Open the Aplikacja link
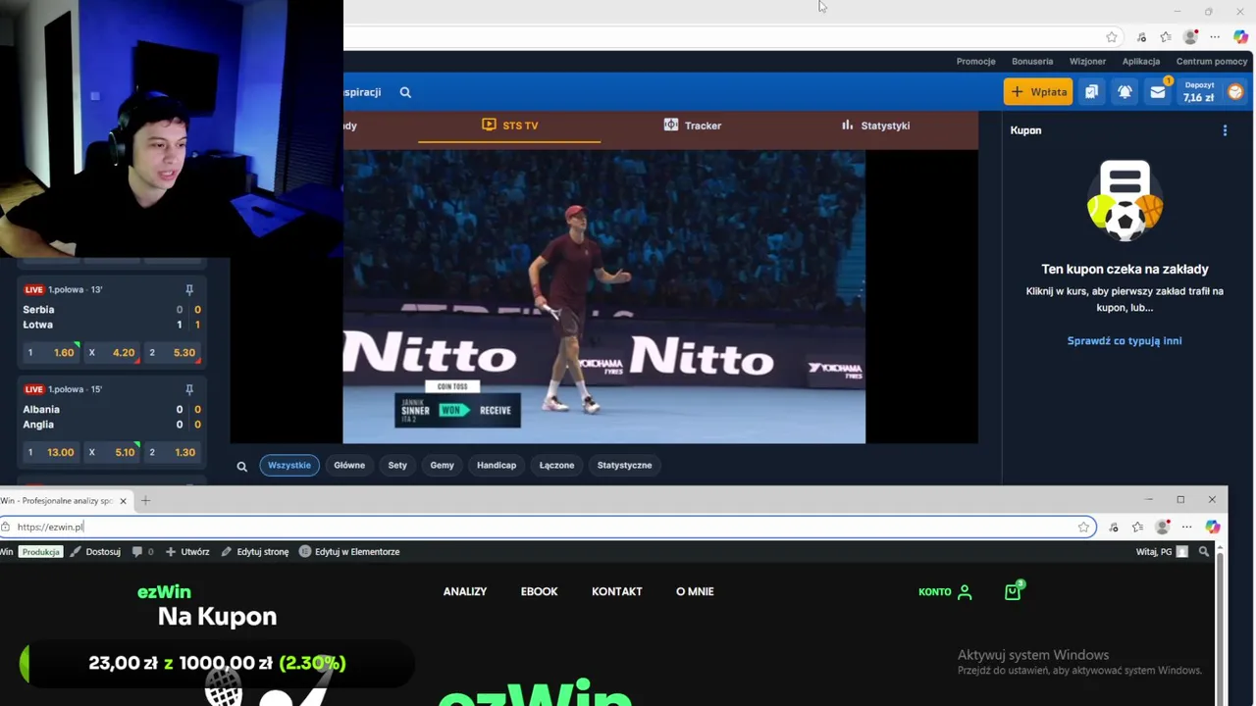Screen dimensions: 1256x706 [x=1141, y=61]
